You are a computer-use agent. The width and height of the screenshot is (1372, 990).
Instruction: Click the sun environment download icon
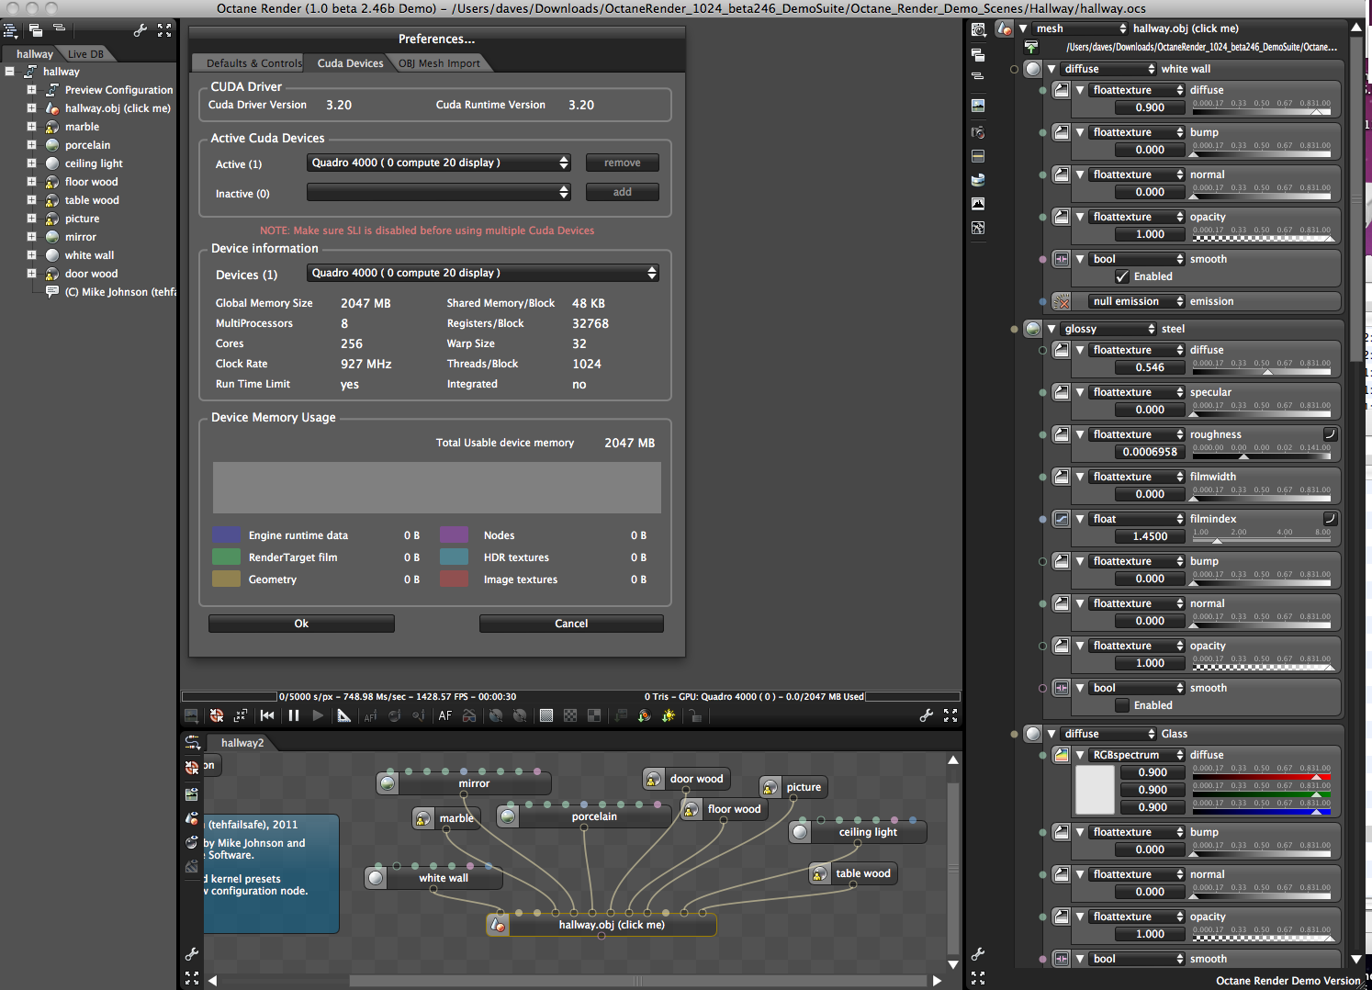pos(669,715)
